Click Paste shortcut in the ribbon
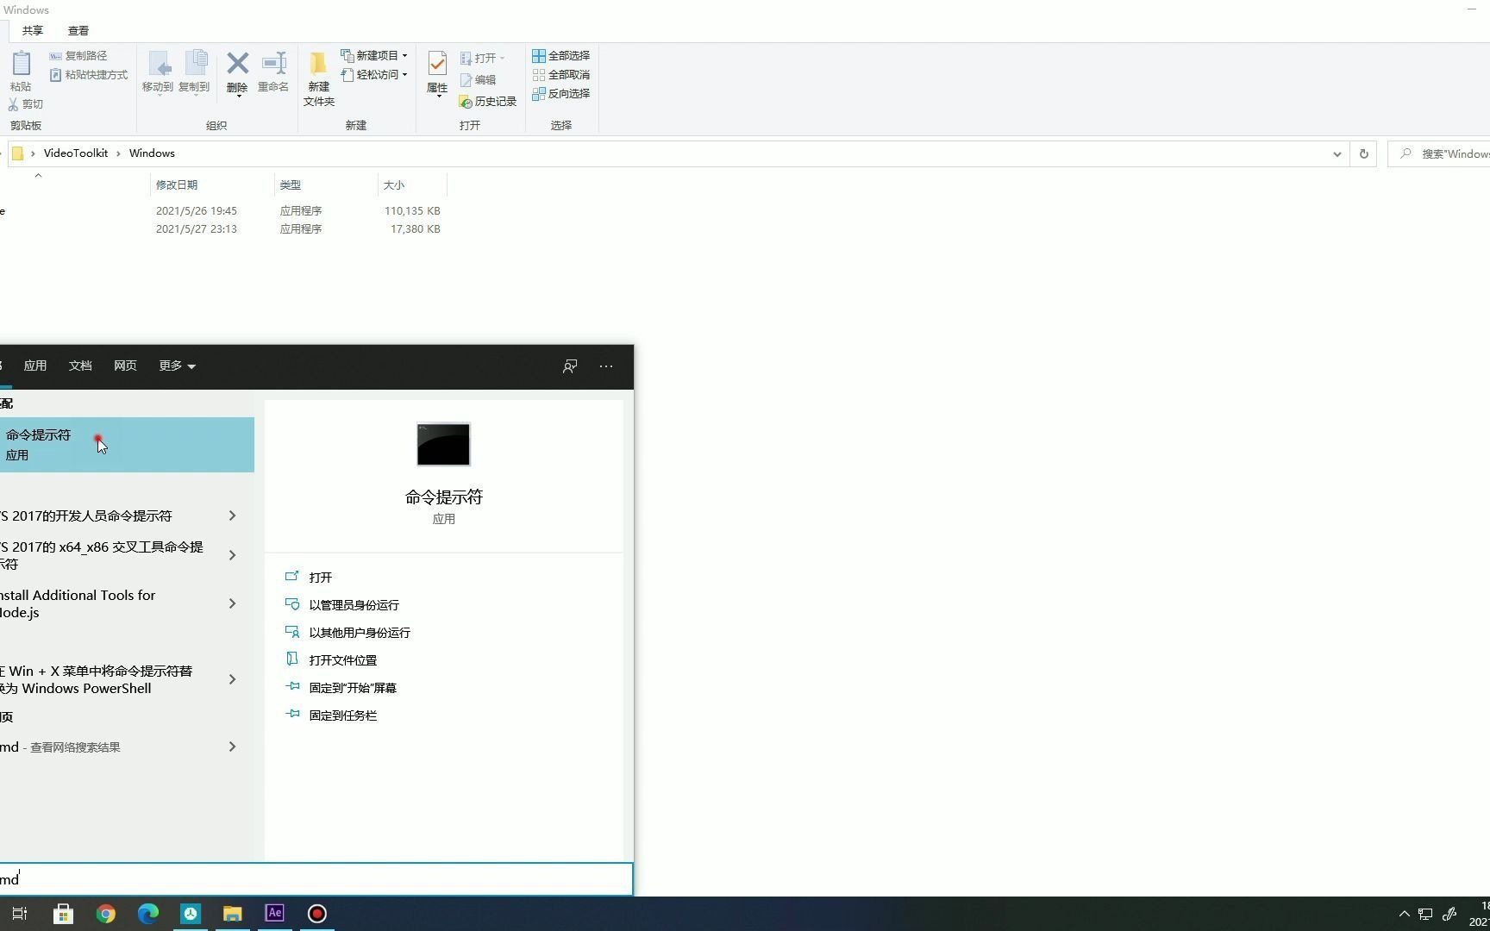The height and width of the screenshot is (931, 1490). click(x=88, y=75)
